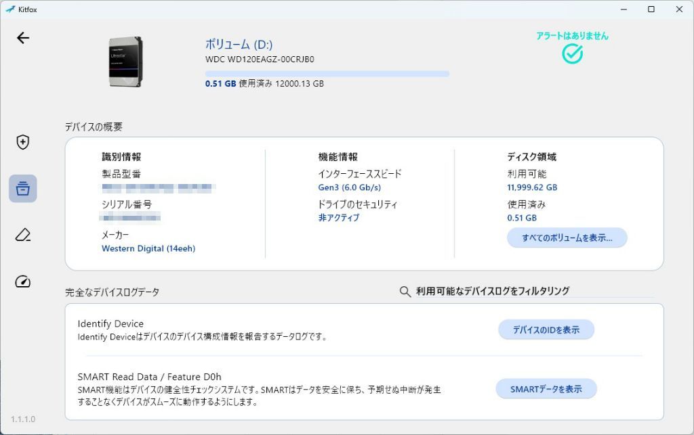Click the SMARTデータを表示 button

click(x=546, y=389)
